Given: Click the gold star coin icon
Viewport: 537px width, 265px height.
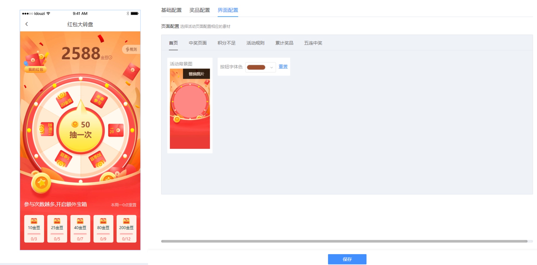Looking at the screenshot, I should pos(41,183).
